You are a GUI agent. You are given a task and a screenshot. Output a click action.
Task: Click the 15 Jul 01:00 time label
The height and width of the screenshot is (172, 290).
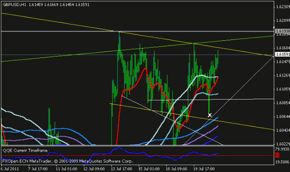pos(149,169)
